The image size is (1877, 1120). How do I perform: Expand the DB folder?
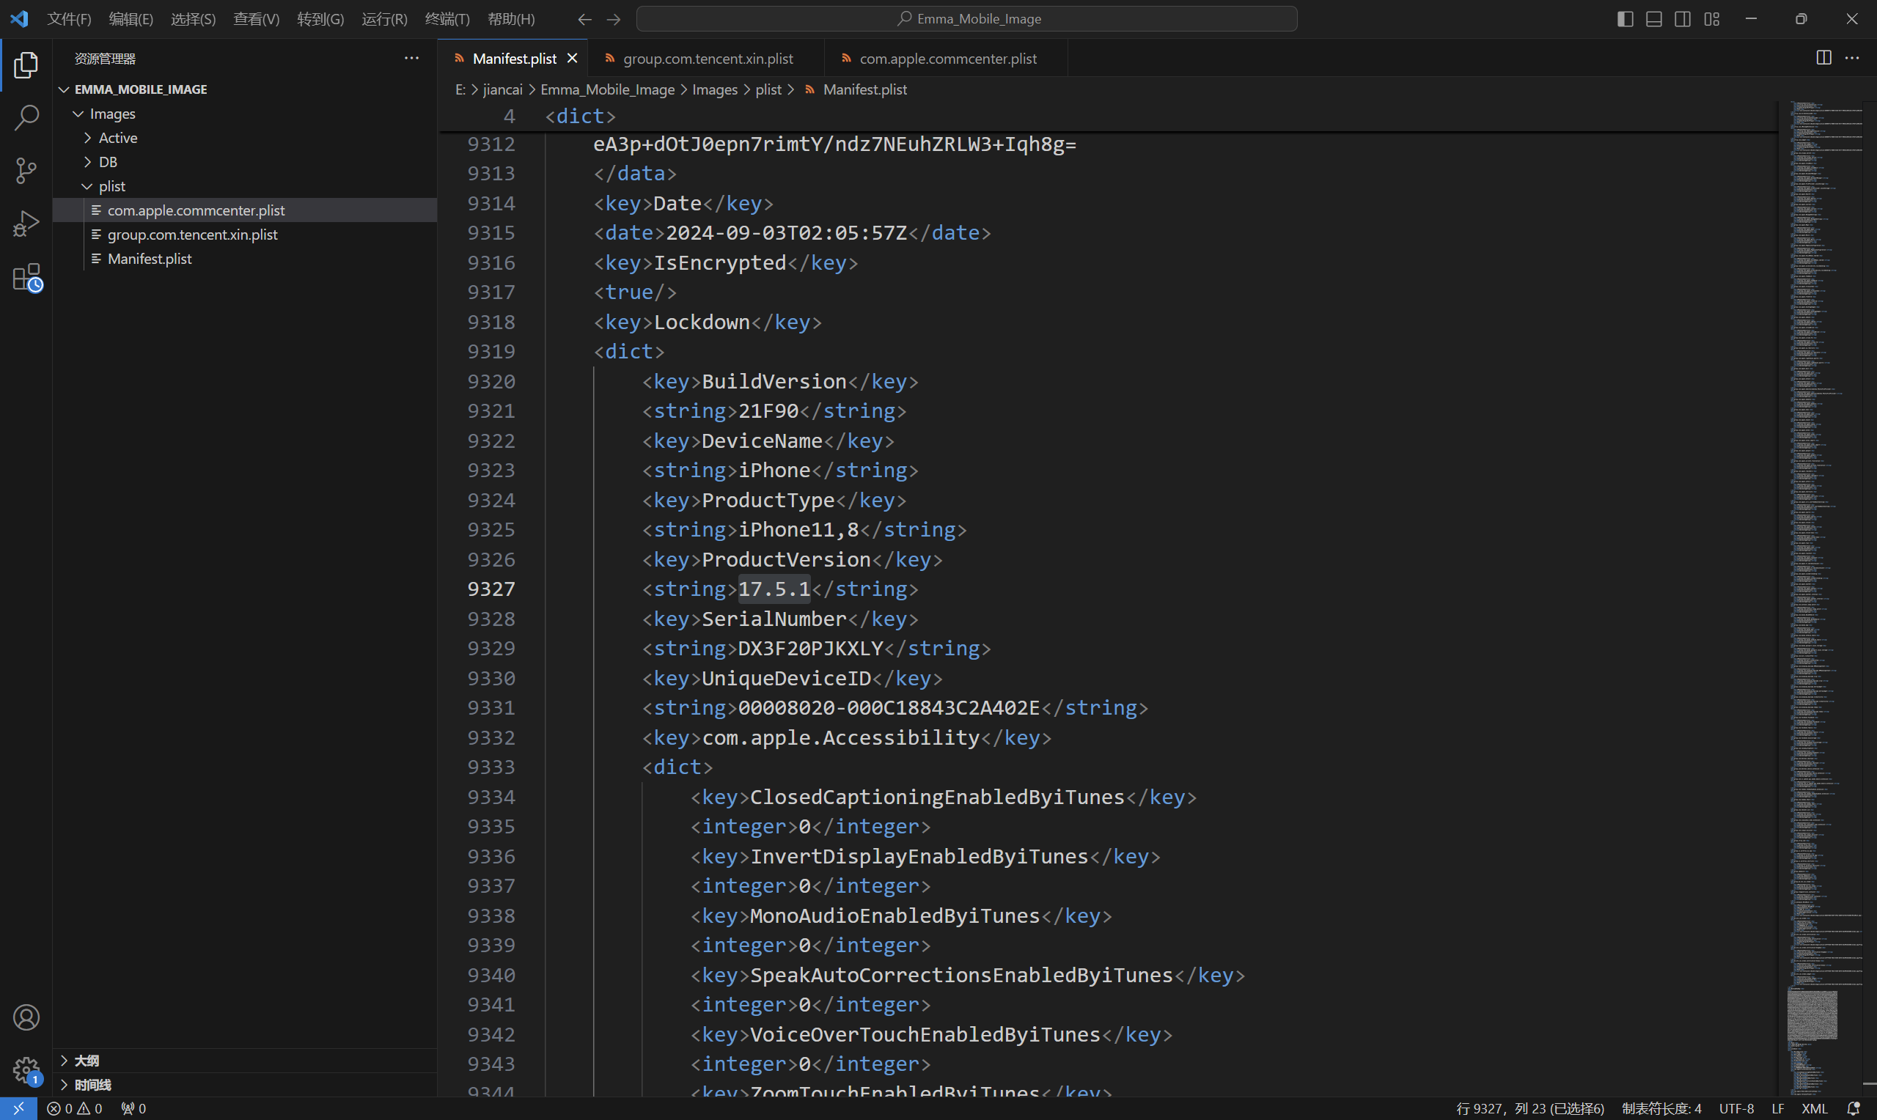pyautogui.click(x=245, y=161)
